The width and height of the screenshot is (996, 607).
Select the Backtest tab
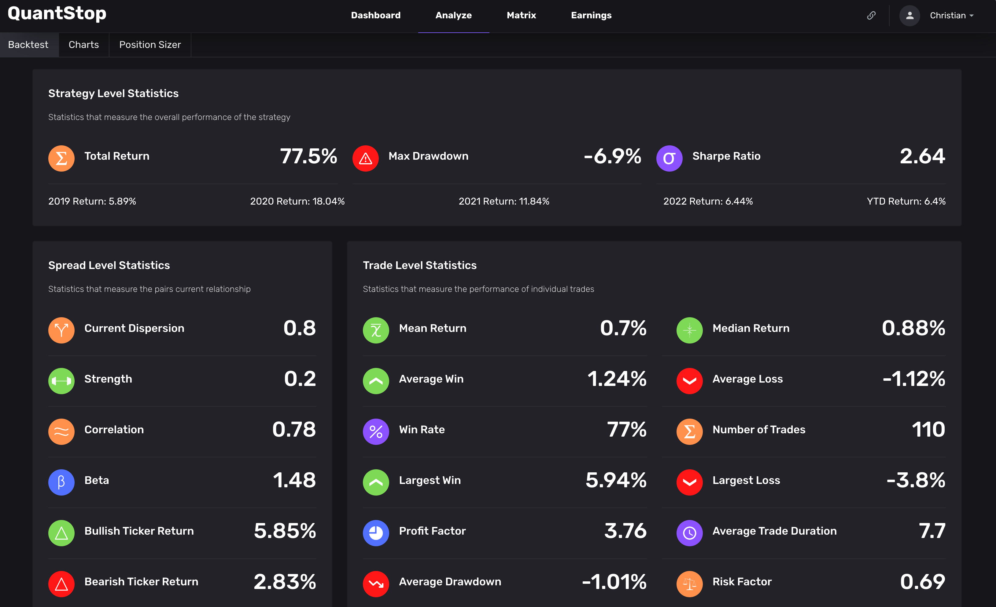(x=28, y=44)
